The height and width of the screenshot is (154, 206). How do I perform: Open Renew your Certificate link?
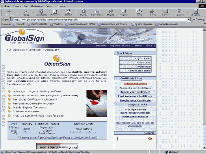135,92
